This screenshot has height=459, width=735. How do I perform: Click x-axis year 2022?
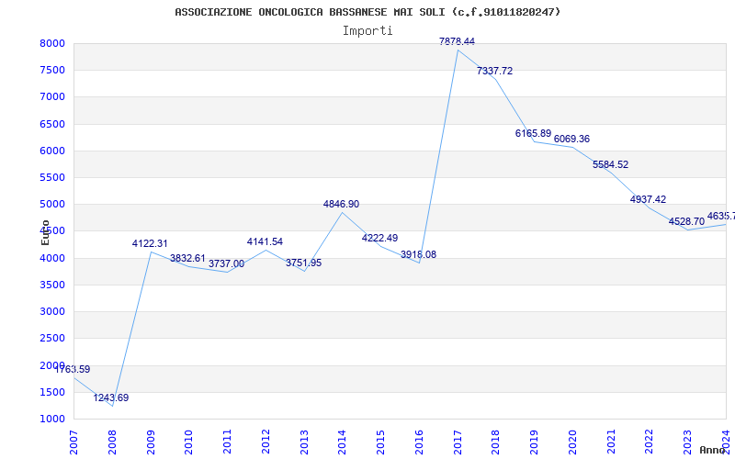(650, 442)
